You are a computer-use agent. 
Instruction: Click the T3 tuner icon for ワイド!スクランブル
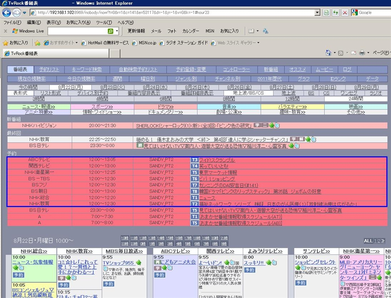point(194,160)
